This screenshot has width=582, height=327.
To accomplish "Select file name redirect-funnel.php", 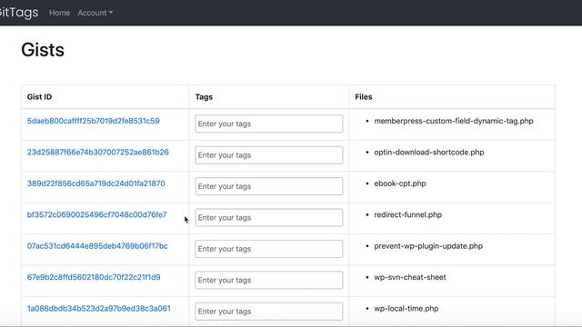I will coord(408,214).
